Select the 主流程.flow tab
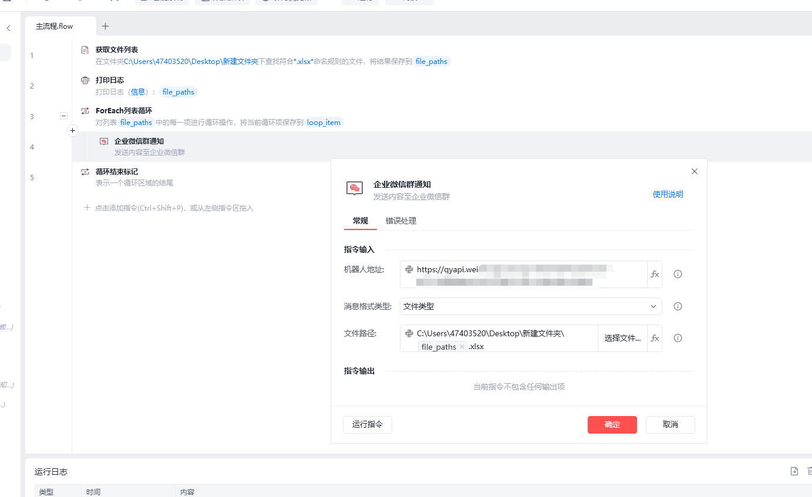 pos(55,26)
